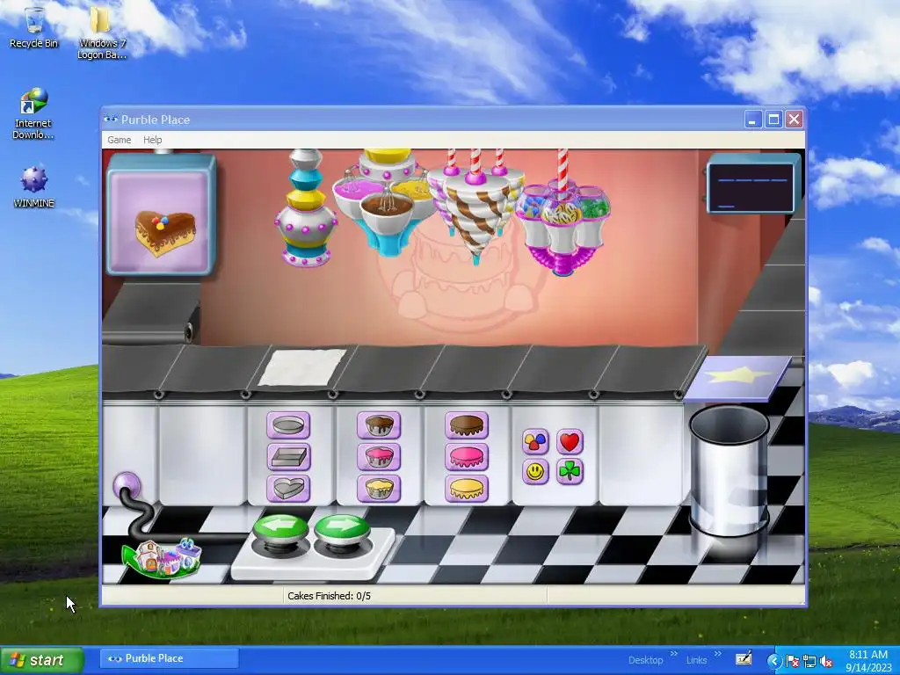
Task: Click the language bar pen icon
Action: pyautogui.click(x=744, y=658)
